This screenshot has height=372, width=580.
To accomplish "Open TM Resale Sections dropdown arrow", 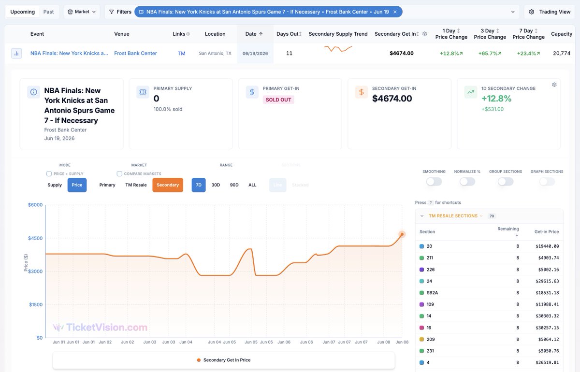I will click(482, 216).
